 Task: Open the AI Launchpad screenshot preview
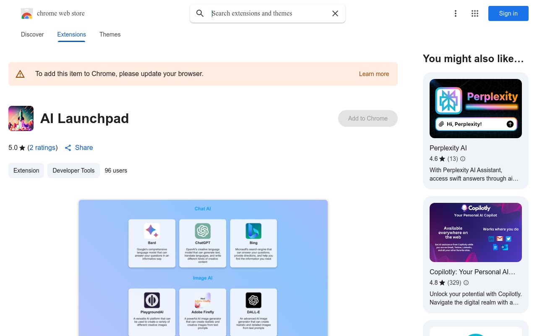pyautogui.click(x=203, y=268)
